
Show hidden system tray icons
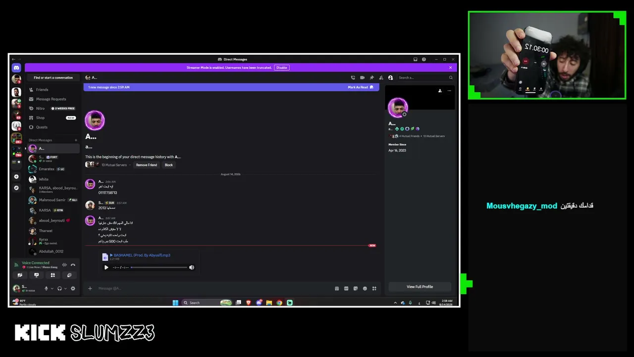[395, 303]
